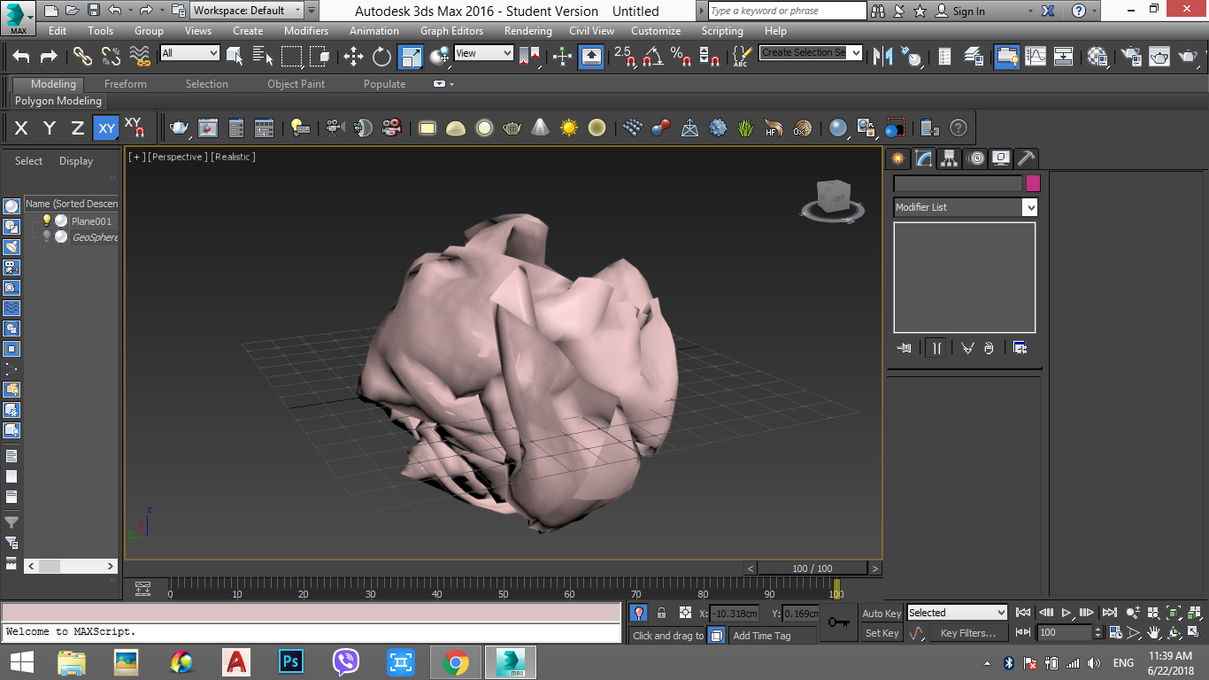Select the Select and Move tool

coord(353,57)
